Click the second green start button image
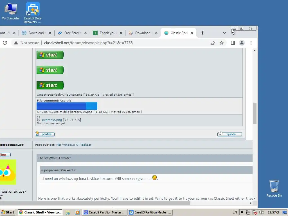Image resolution: width=288 pixels, height=216 pixels. coord(50,70)
